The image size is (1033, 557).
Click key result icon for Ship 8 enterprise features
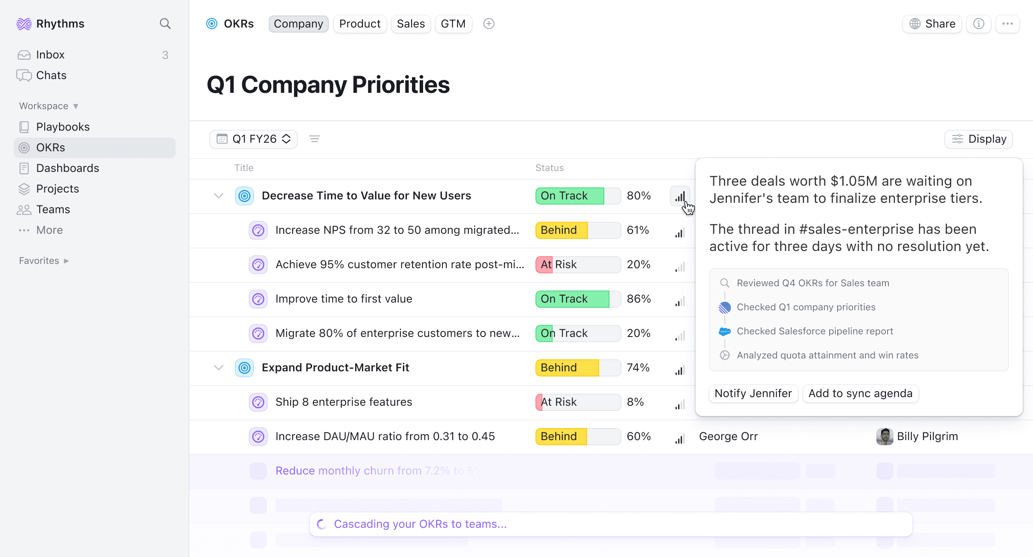(258, 402)
